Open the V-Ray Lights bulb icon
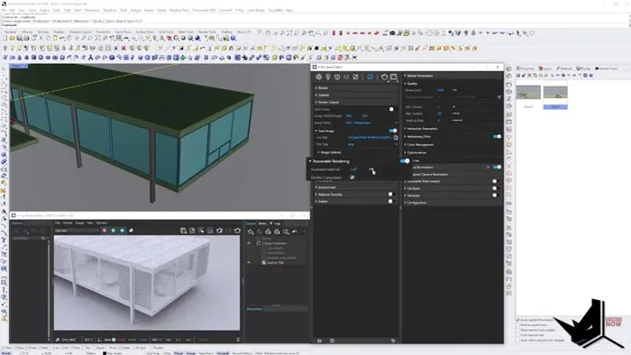The width and height of the screenshot is (631, 355). (328, 77)
